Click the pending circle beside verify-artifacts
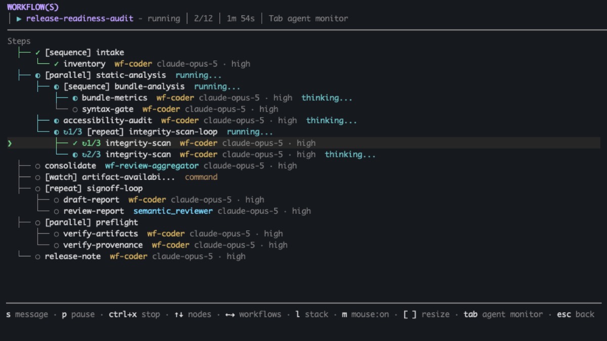 coord(57,234)
